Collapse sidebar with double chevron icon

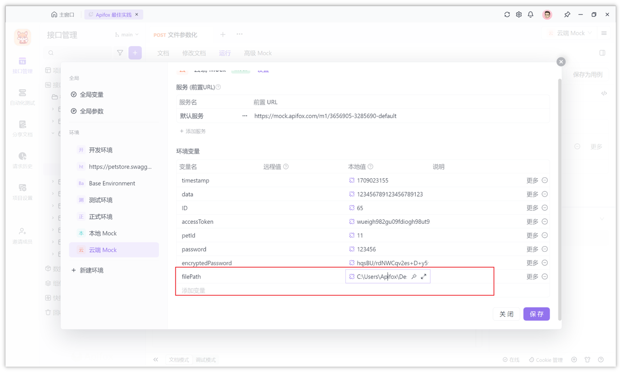(x=156, y=359)
